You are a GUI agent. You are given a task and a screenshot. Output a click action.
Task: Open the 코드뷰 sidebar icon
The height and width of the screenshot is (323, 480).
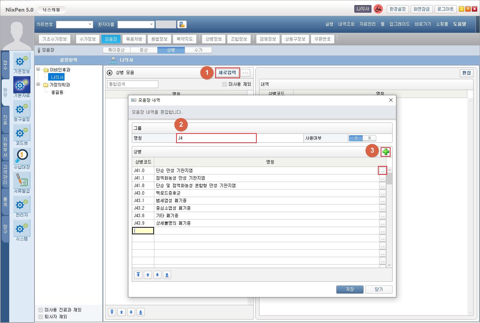(x=22, y=133)
